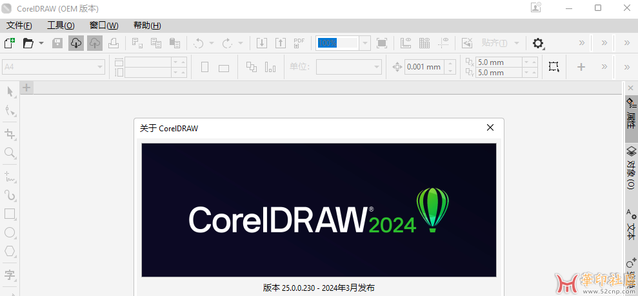Expand the Redo history dropdown arrow
This screenshot has width=638, height=296.
point(240,43)
